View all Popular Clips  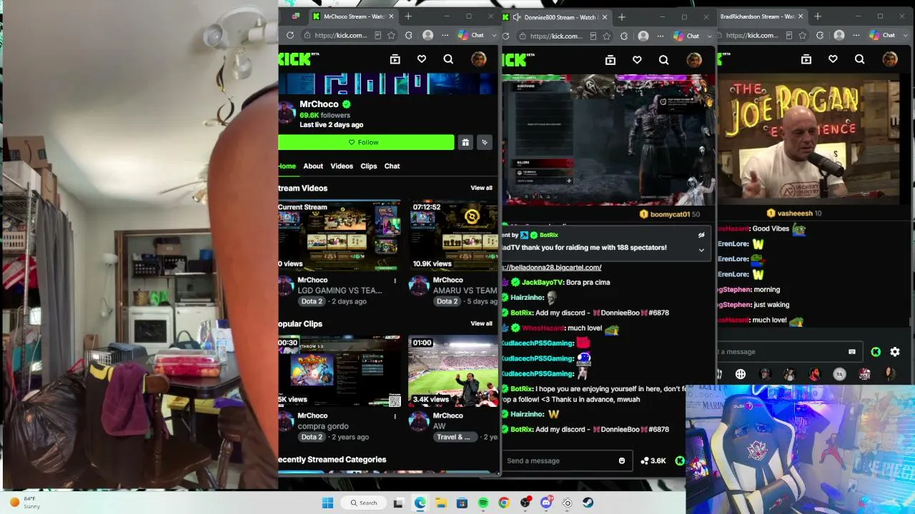(x=481, y=323)
